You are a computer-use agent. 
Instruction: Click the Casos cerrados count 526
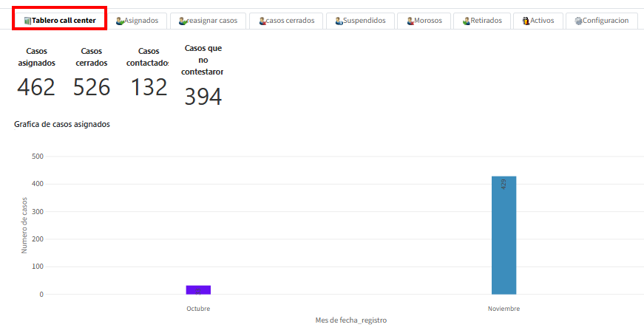tap(92, 87)
